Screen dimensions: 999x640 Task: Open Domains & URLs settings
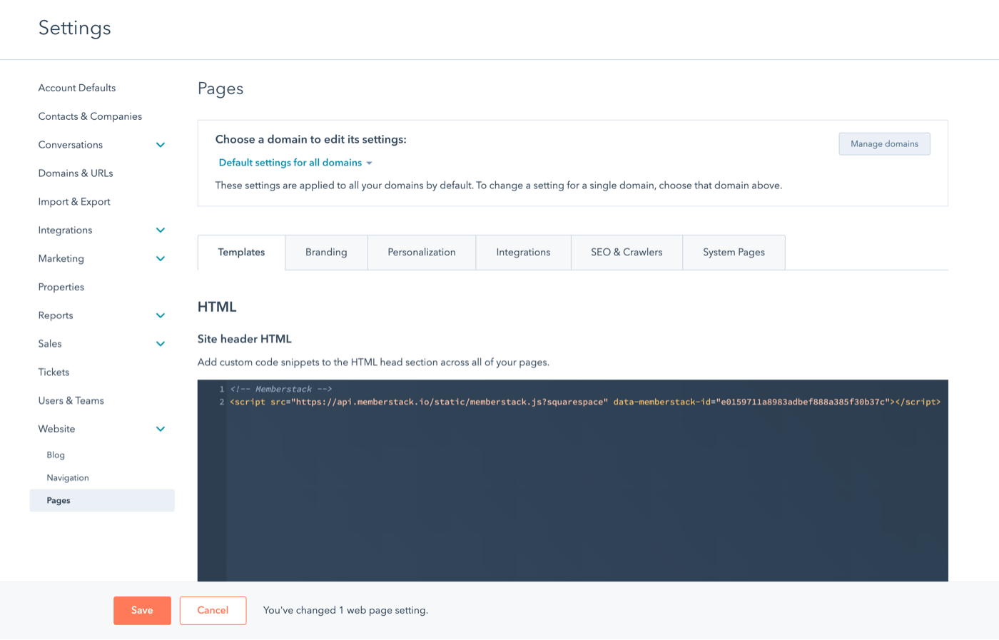[75, 173]
